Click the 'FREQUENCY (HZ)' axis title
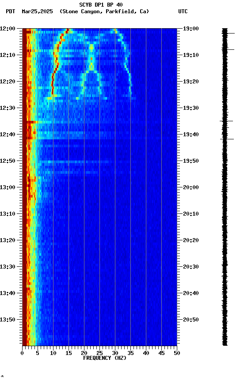This screenshot has width=244, height=381. tap(105, 358)
